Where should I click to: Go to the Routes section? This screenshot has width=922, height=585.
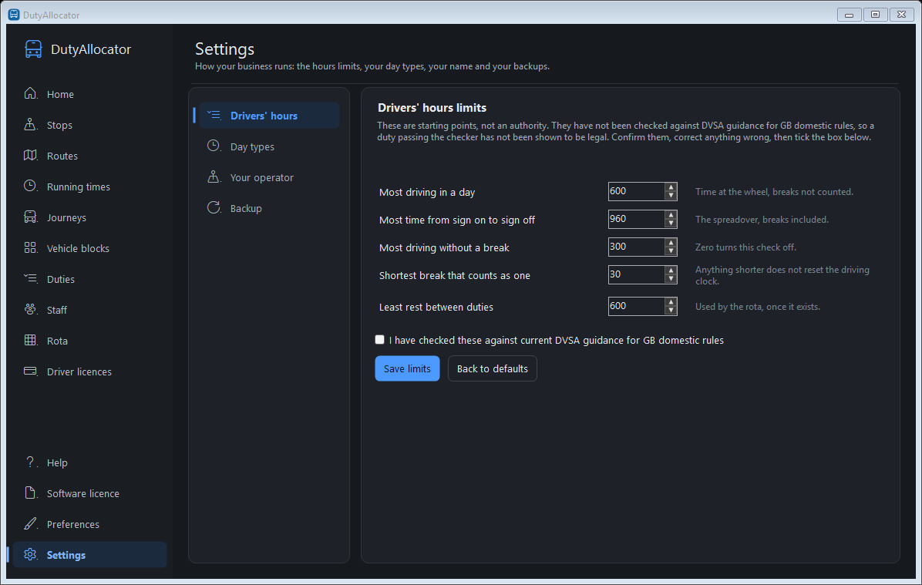click(x=89, y=156)
